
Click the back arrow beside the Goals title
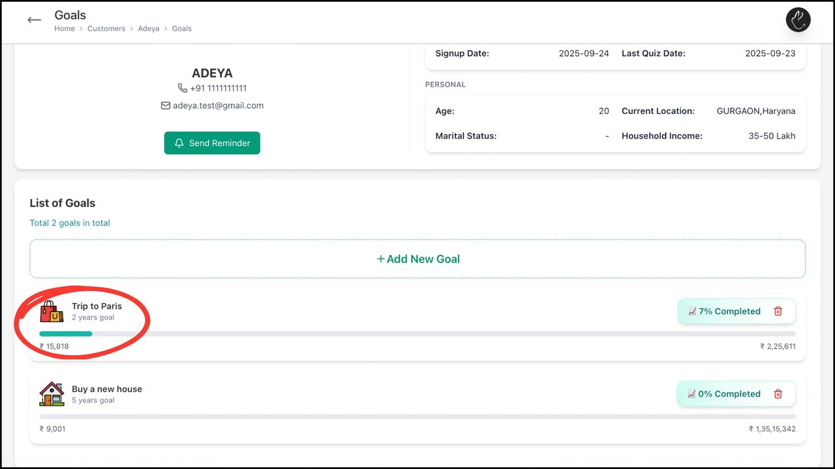click(x=34, y=20)
